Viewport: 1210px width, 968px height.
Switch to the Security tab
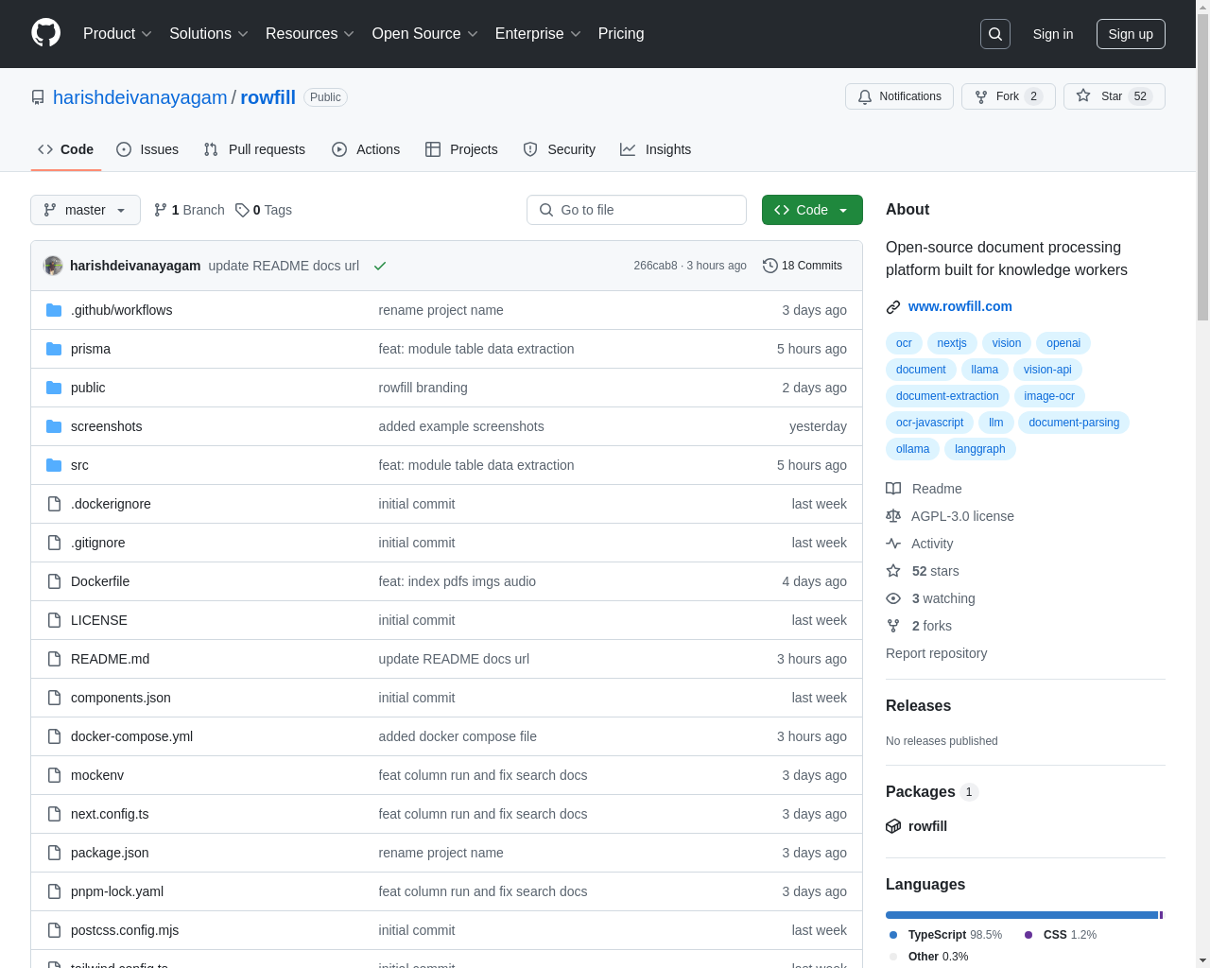[559, 149]
